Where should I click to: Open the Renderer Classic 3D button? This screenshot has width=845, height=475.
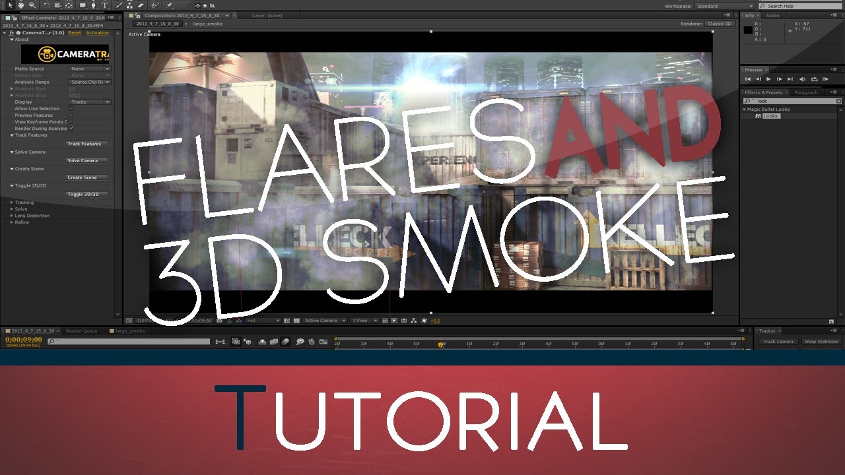tap(720, 24)
